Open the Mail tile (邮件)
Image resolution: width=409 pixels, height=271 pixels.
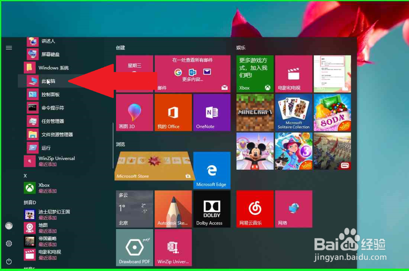[193, 74]
